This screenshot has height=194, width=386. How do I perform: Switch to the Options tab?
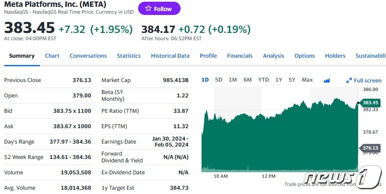(305, 56)
